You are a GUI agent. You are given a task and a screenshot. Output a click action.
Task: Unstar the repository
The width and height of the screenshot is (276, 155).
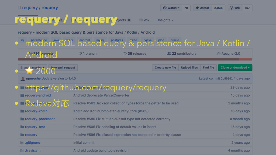pyautogui.click(x=202, y=8)
